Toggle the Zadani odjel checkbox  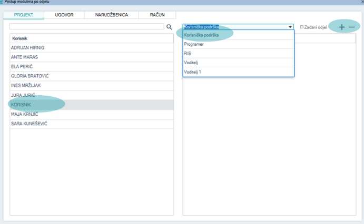(x=302, y=27)
